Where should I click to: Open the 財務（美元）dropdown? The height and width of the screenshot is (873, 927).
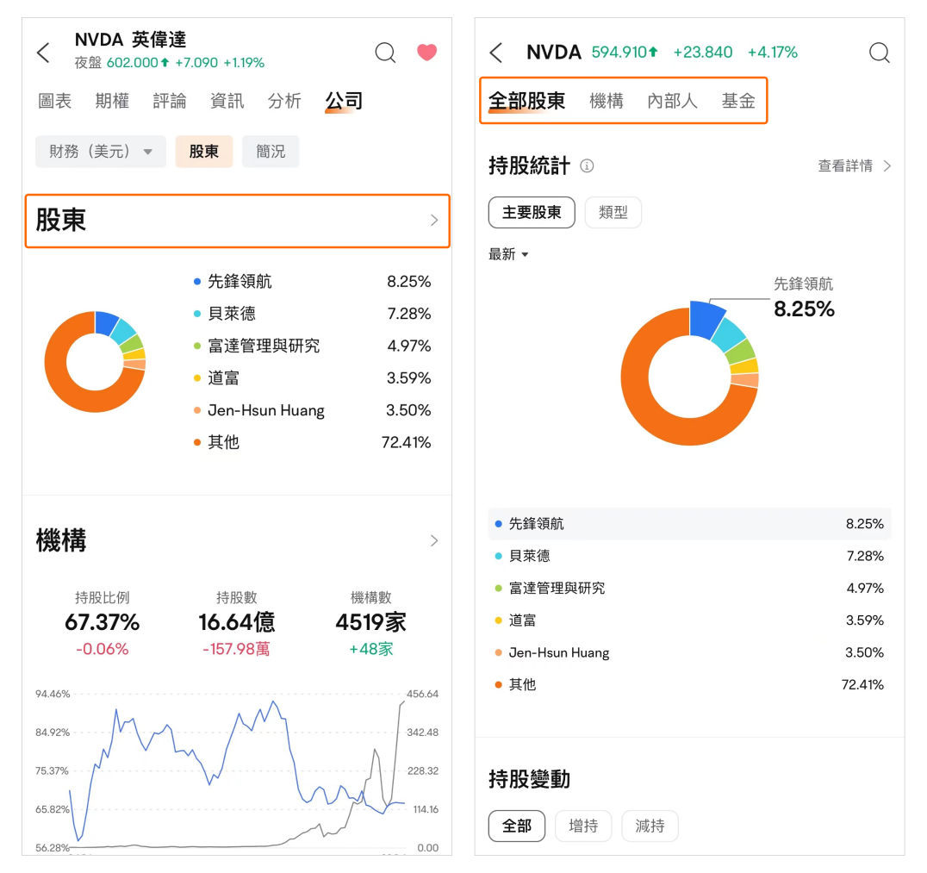[x=101, y=152]
